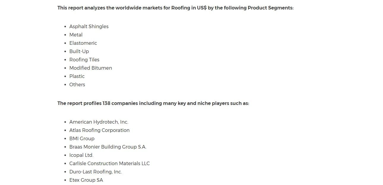The height and width of the screenshot is (185, 383).
Task: Click the Roofing Tiles entry
Action: (x=84, y=60)
